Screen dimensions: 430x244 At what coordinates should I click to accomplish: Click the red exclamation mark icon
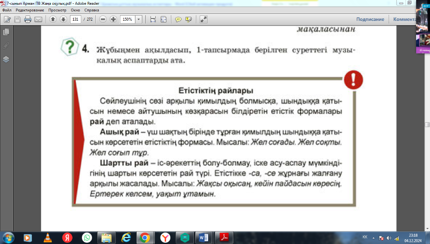click(353, 80)
